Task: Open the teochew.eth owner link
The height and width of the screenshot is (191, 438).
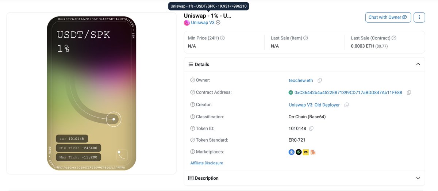Action: coord(301,80)
